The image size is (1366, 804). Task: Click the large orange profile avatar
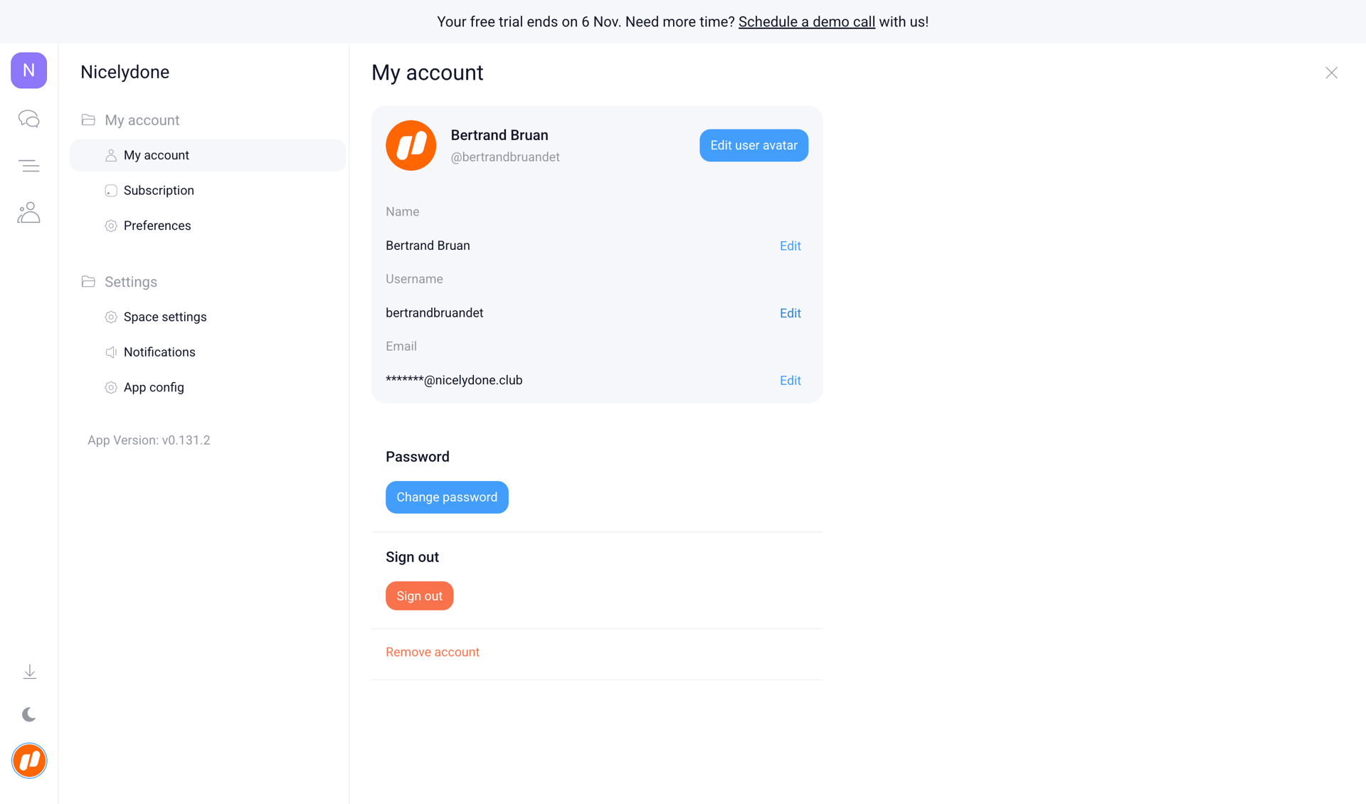pyautogui.click(x=411, y=145)
